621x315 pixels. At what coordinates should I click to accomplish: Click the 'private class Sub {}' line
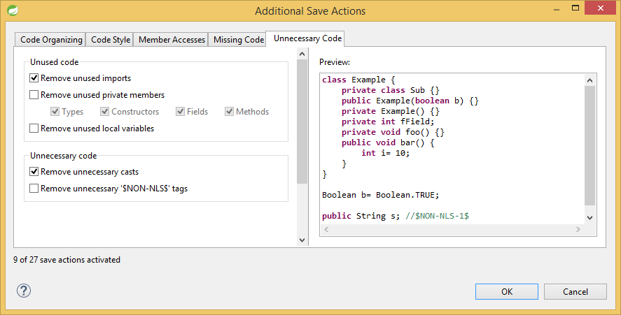point(391,90)
